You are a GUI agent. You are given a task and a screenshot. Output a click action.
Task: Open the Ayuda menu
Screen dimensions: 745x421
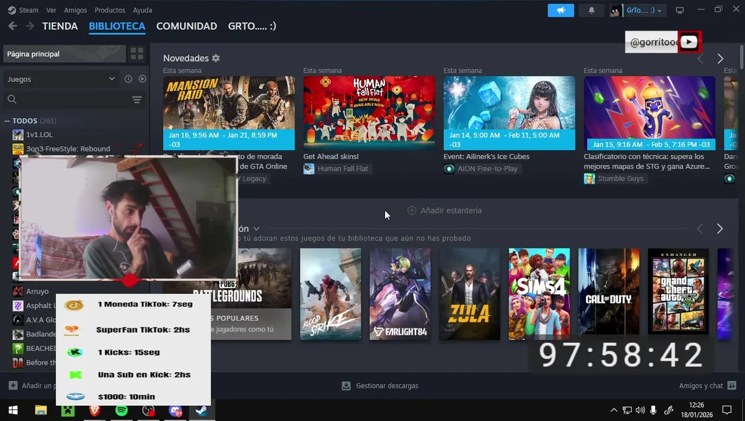pos(143,10)
